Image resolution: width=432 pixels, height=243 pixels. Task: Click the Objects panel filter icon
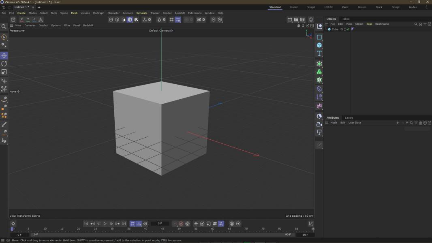point(425,24)
